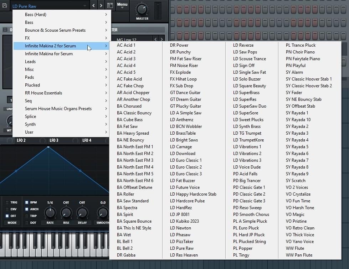349x269 pixels.
Task: Click the LFO SMOOTH knob control
Action: (x=103, y=213)
